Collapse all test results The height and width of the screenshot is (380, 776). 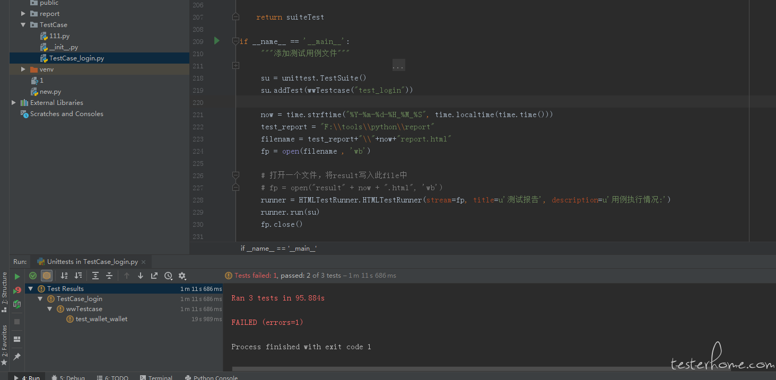[x=109, y=276]
